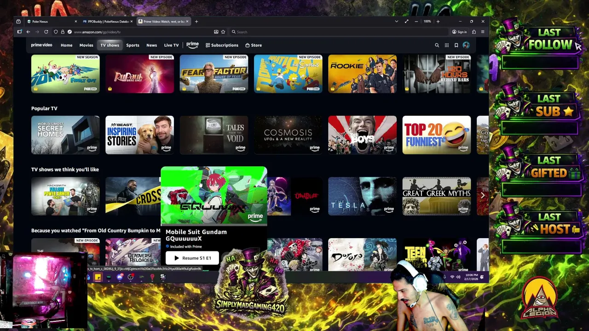Open the Great Greek Myths thumbnail
This screenshot has width=589, height=331.
click(436, 196)
